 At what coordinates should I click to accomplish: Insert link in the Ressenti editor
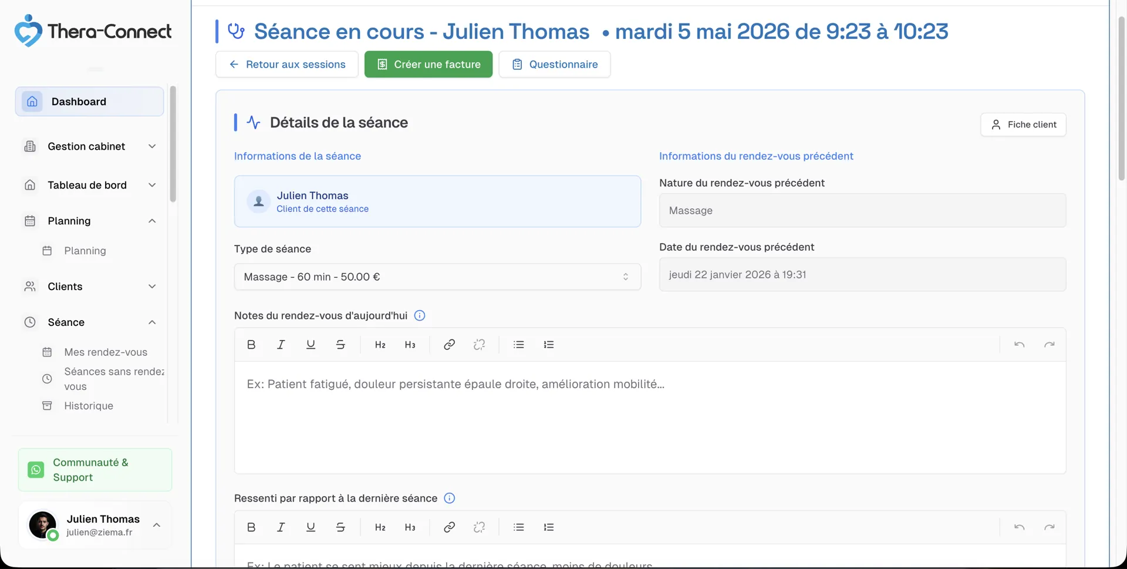[449, 527]
